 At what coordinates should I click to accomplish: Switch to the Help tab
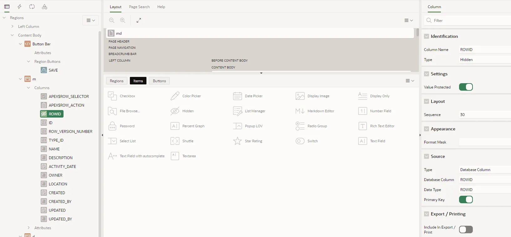coord(161,7)
